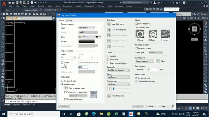The width and height of the screenshot is (209, 117).
Task: Click the Undo arrow in quick access toolbar
Action: 36,3
